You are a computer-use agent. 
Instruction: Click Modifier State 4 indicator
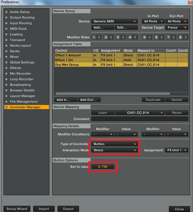point(132,37)
